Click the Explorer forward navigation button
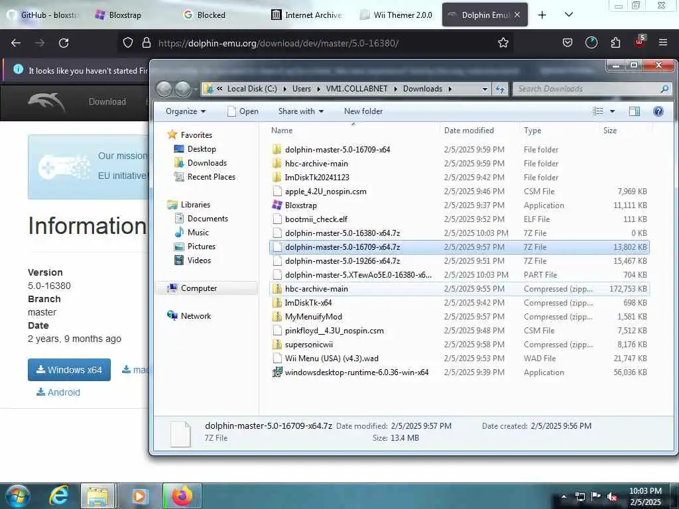The image size is (679, 509). 183,89
